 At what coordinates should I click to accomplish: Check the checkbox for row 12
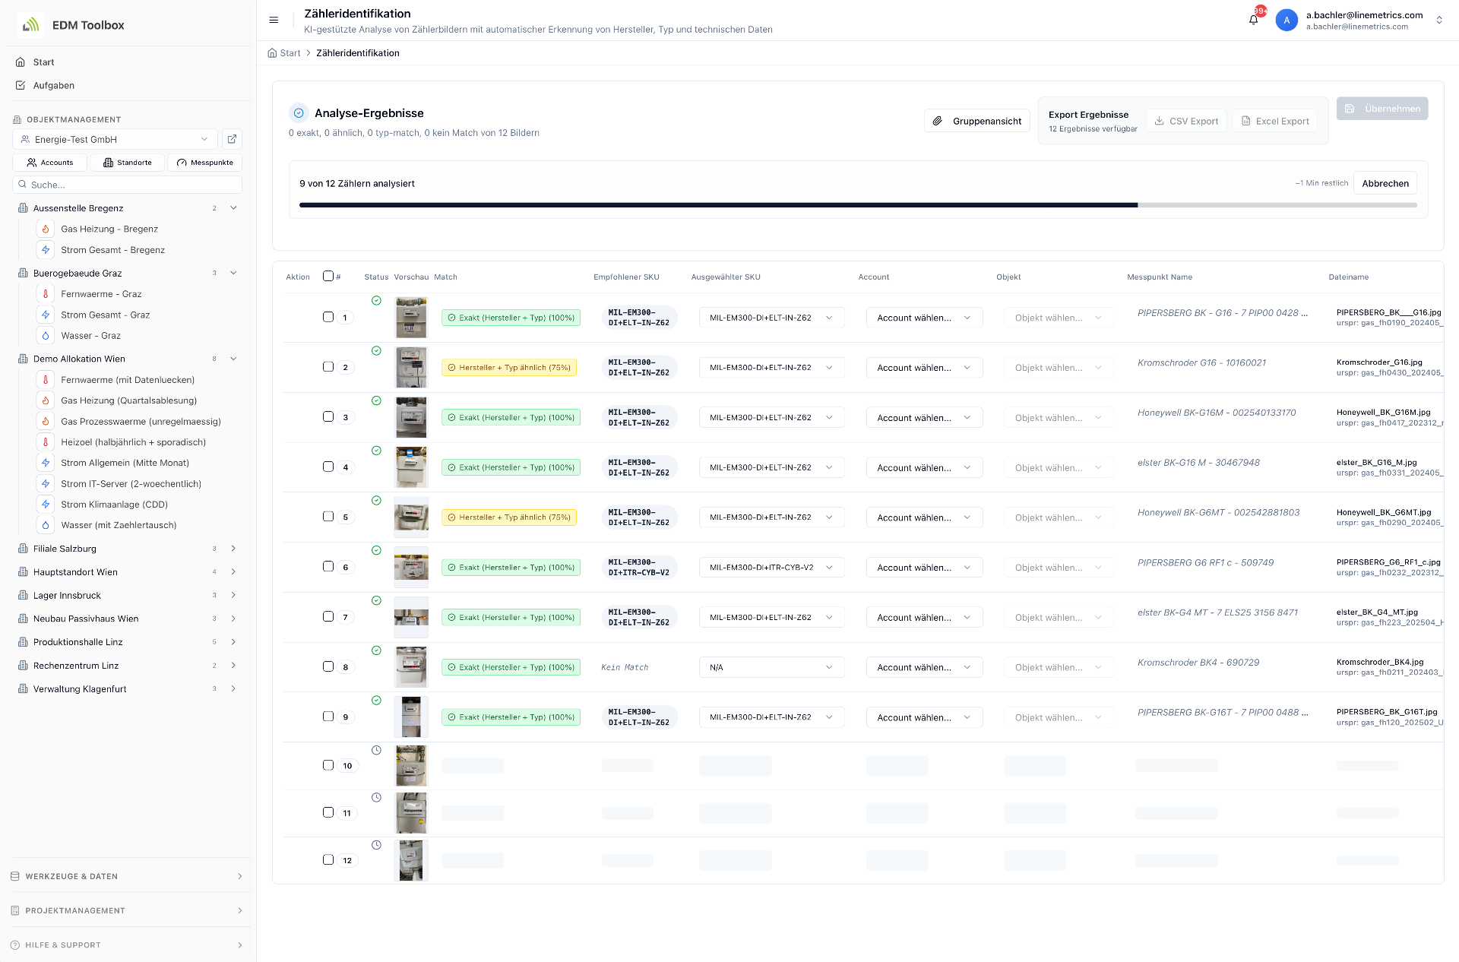pos(328,859)
